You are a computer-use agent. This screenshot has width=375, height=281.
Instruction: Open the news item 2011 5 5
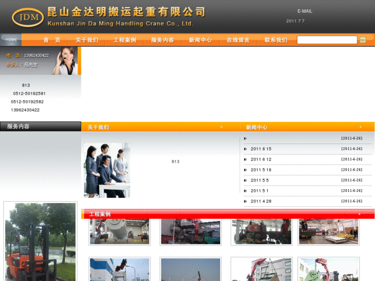[x=260, y=180]
